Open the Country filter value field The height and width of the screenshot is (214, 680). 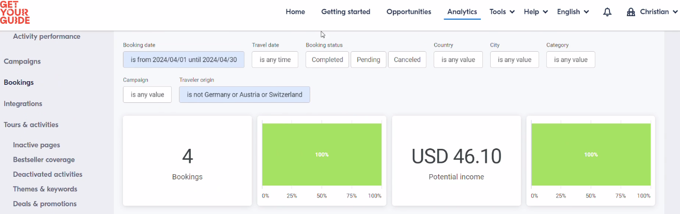(458, 59)
